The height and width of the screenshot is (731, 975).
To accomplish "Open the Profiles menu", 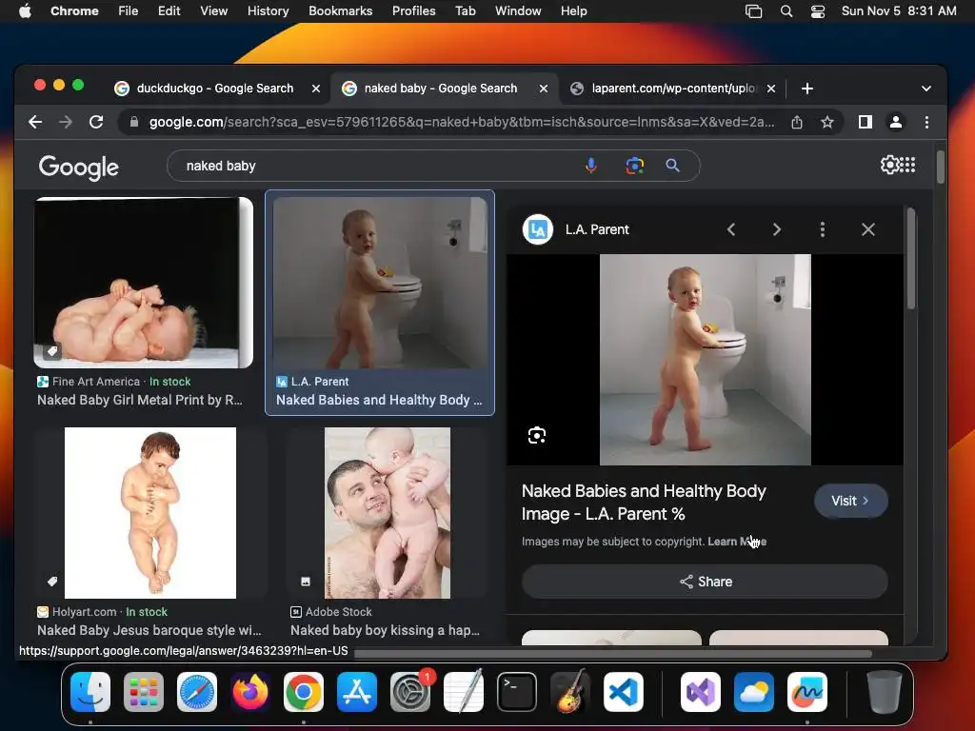I will pos(413,11).
